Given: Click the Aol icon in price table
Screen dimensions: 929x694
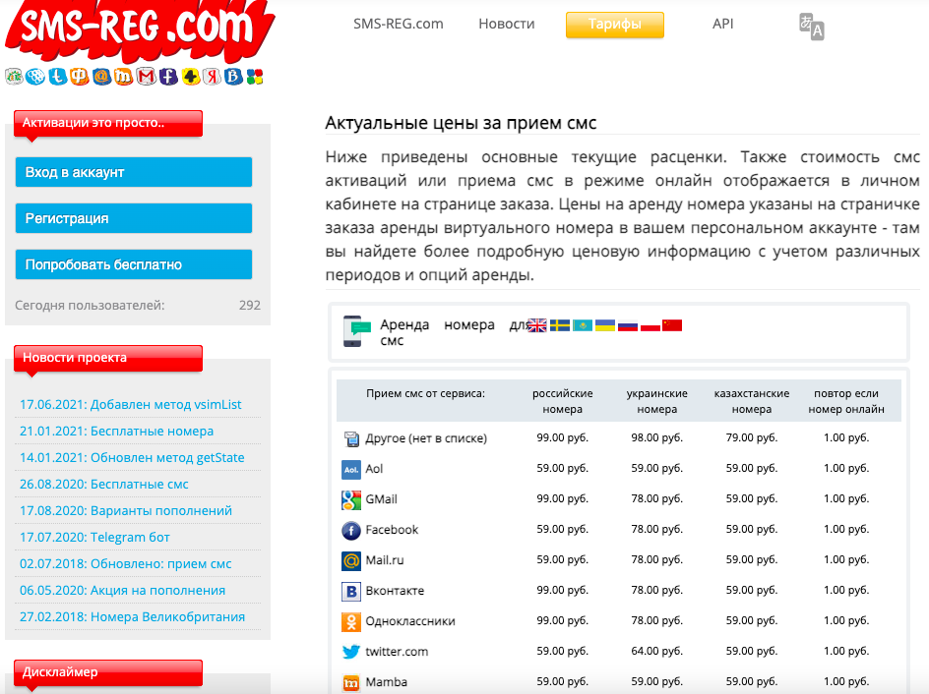Looking at the screenshot, I should tap(351, 470).
